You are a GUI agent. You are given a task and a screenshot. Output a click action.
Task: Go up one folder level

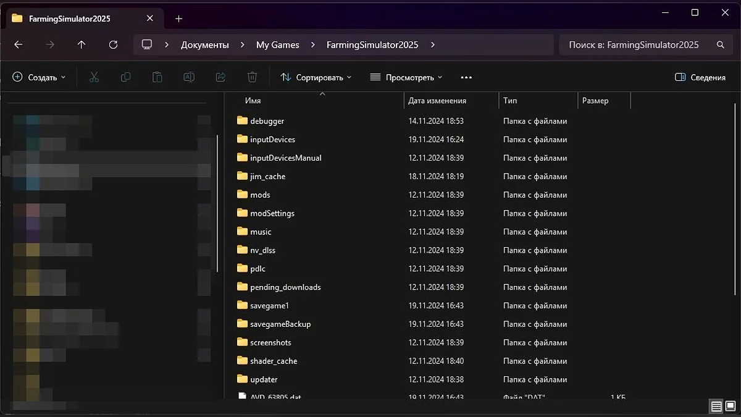coord(82,44)
